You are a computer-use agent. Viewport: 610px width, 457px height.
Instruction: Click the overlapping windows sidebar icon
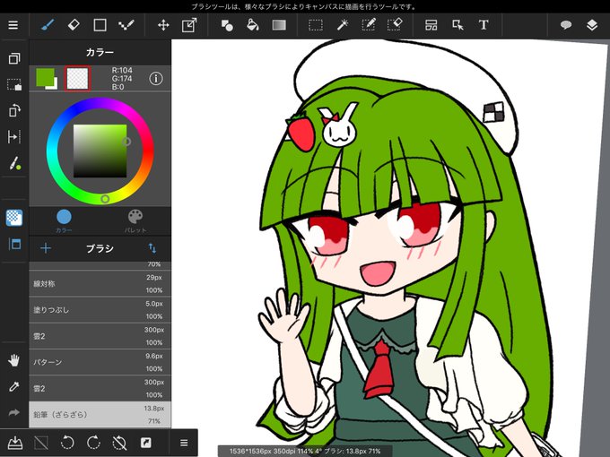(14, 58)
